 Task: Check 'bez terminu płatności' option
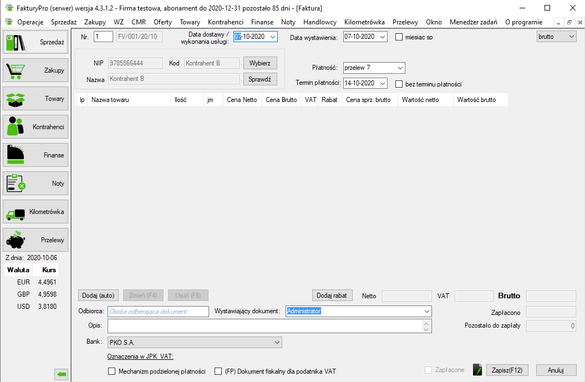point(399,84)
